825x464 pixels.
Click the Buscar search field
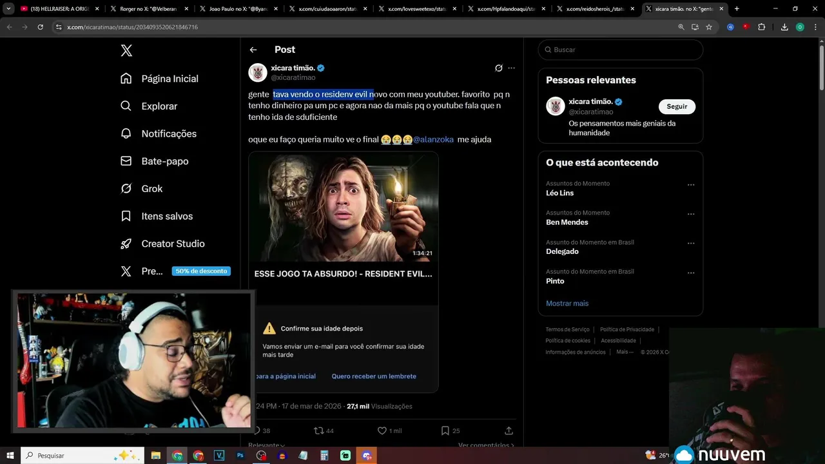coord(621,50)
